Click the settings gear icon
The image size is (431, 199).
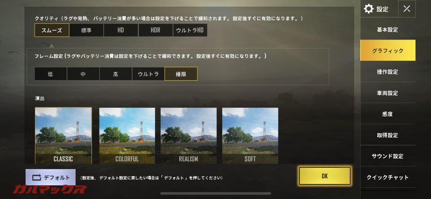point(369,9)
